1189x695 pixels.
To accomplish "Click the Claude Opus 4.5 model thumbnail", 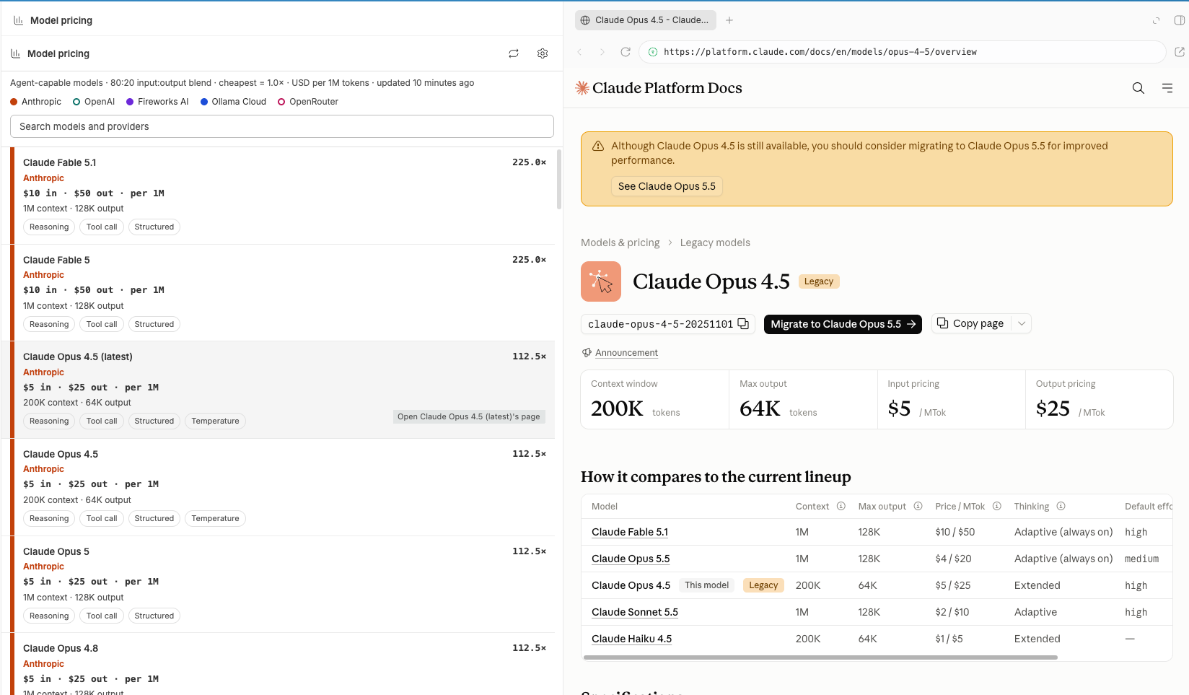I will (x=601, y=281).
